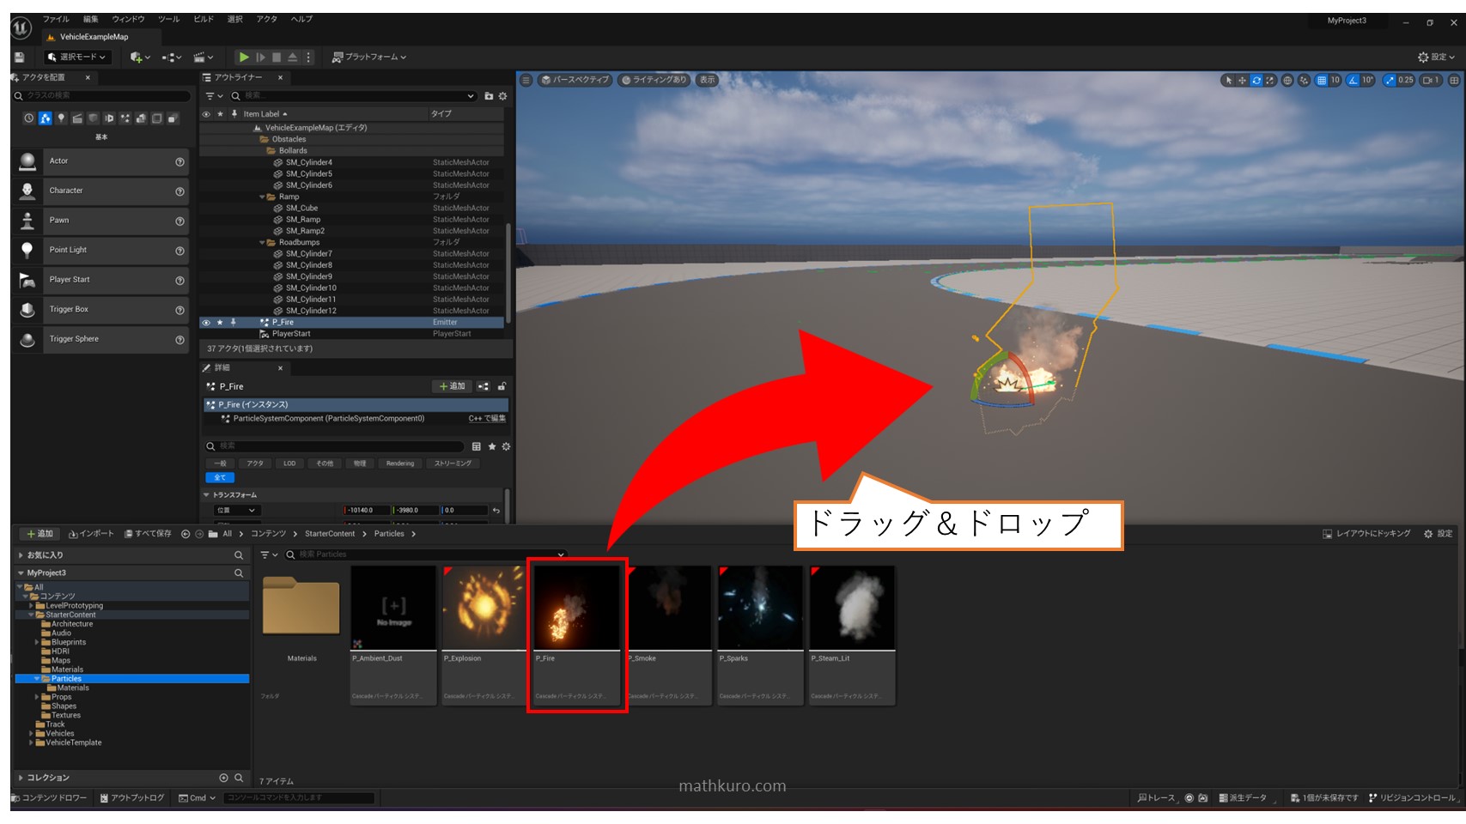Open the Blueprints toolbar icon menu
Image resolution: width=1466 pixels, height=824 pixels.
click(172, 57)
